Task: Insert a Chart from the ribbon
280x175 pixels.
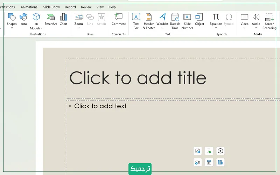Action: (x=63, y=19)
